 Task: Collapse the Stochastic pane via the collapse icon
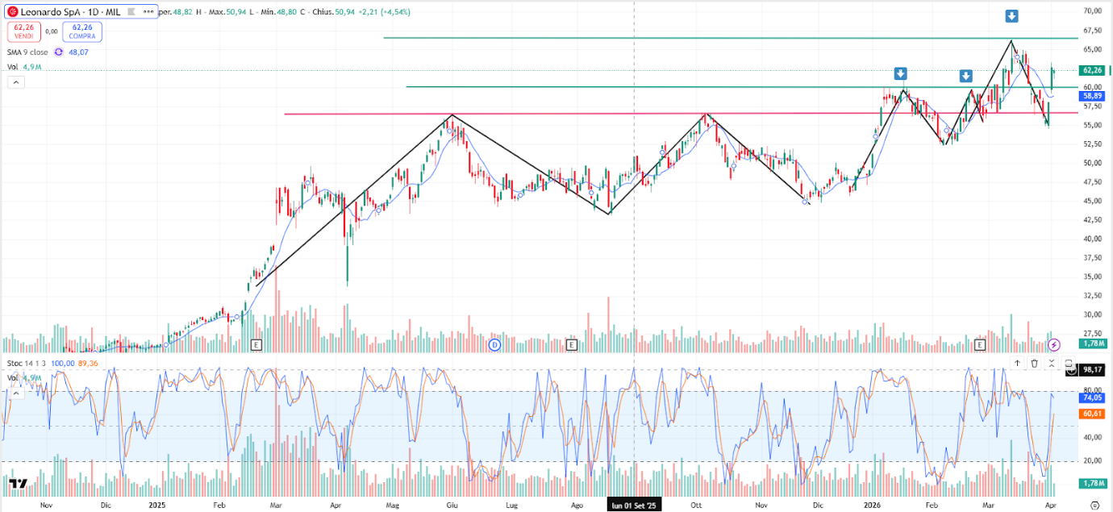(x=1052, y=363)
